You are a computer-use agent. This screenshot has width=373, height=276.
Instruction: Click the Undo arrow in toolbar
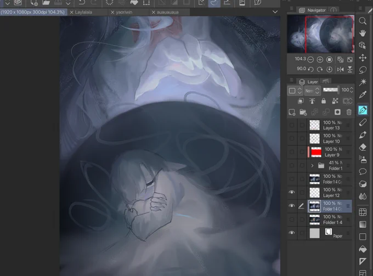82,2
